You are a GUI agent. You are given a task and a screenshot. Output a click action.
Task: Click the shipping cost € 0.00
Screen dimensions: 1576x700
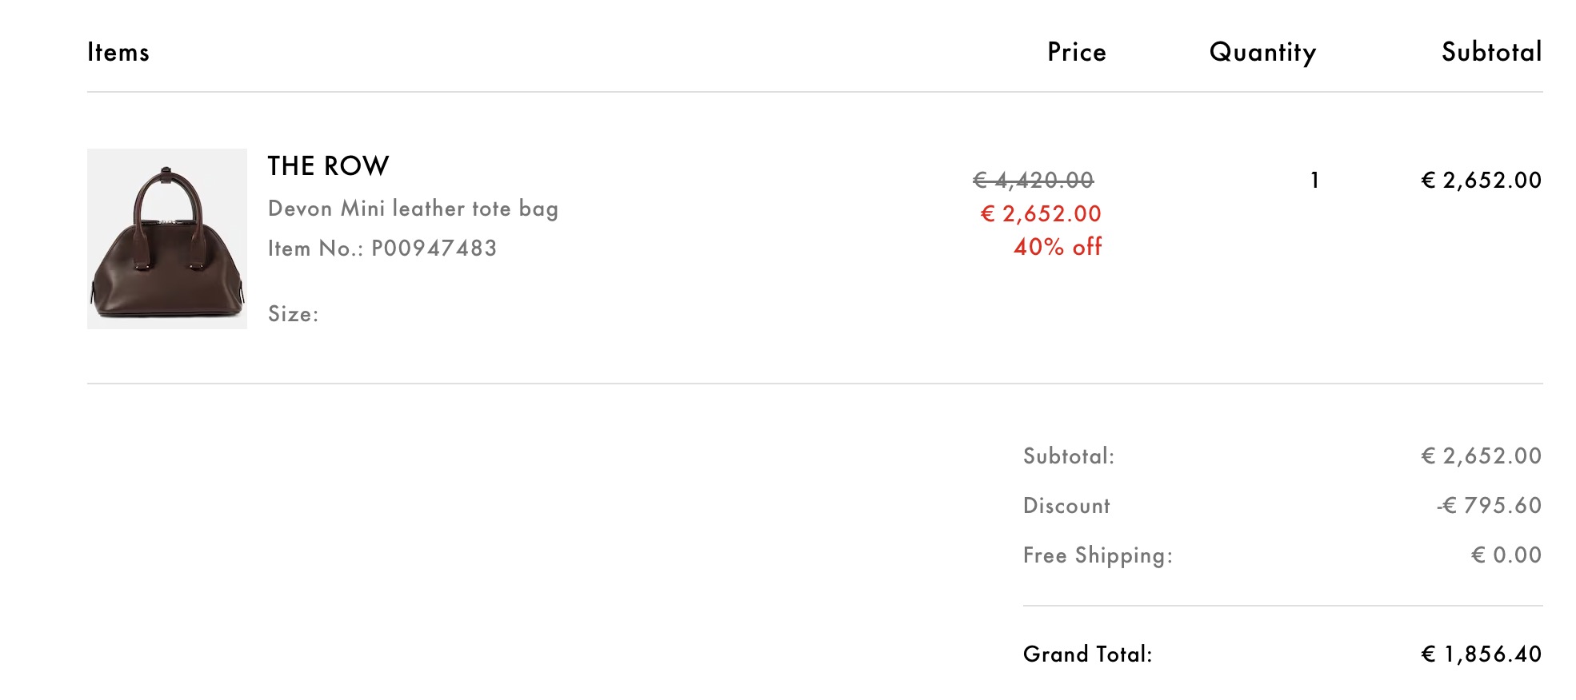(x=1506, y=555)
